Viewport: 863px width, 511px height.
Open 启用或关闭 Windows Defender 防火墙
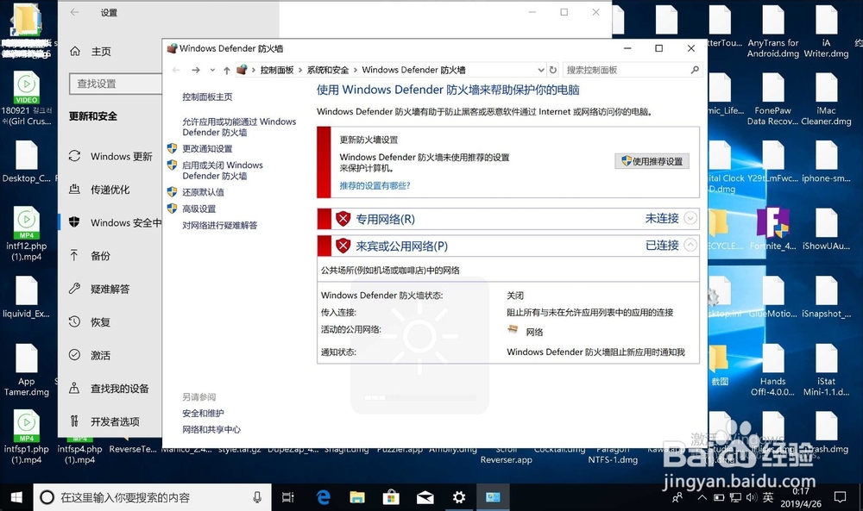[x=223, y=171]
